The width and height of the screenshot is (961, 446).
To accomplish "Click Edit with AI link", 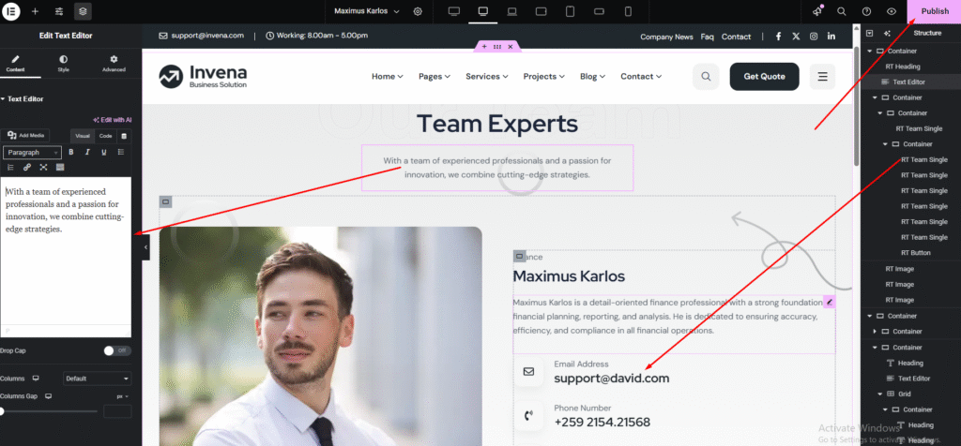I will [113, 120].
